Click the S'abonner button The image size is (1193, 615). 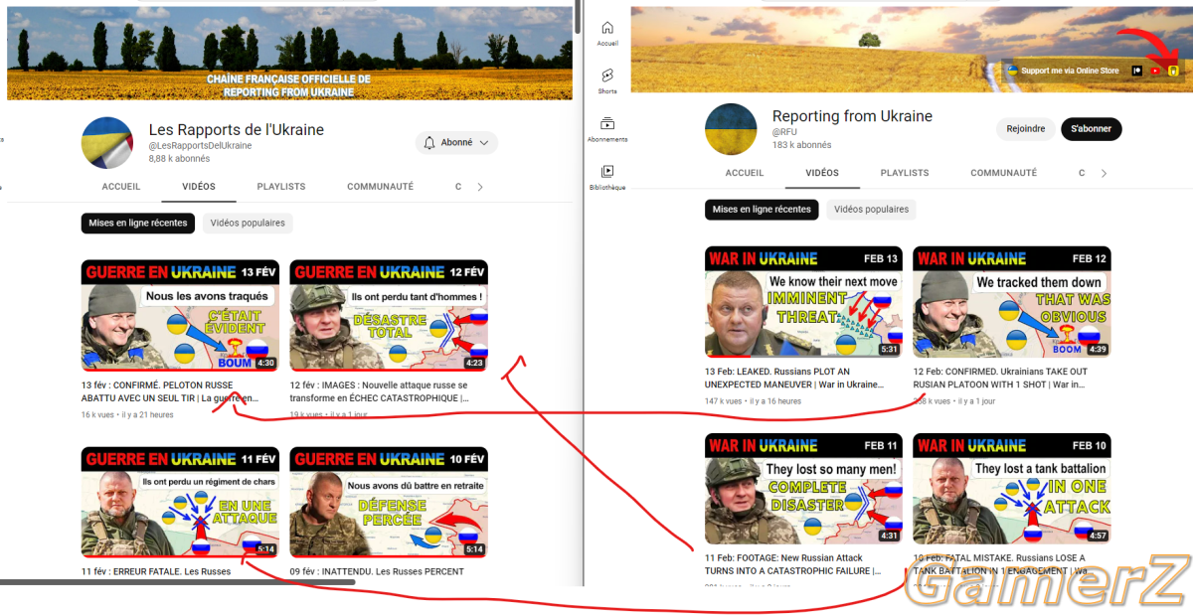click(x=1091, y=129)
